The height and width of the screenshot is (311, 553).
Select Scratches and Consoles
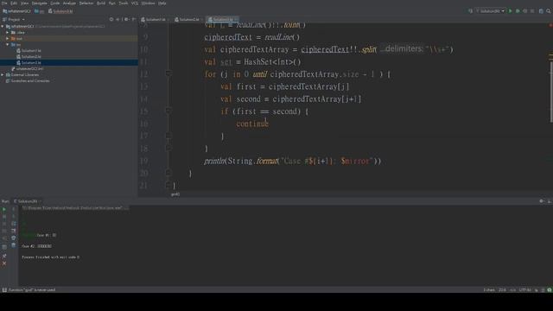point(28,80)
